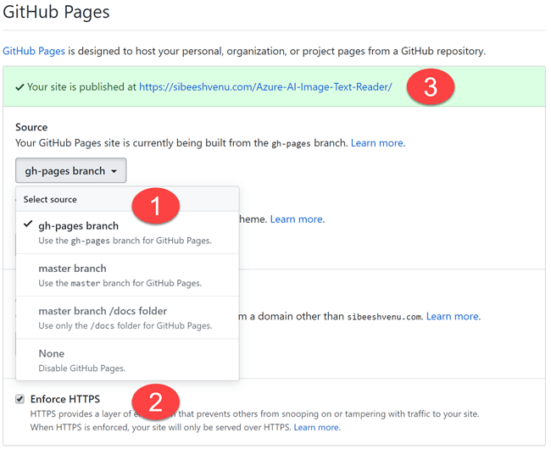The height and width of the screenshot is (449, 551).
Task: Open Learn more link for the custom domain
Action: 453,317
